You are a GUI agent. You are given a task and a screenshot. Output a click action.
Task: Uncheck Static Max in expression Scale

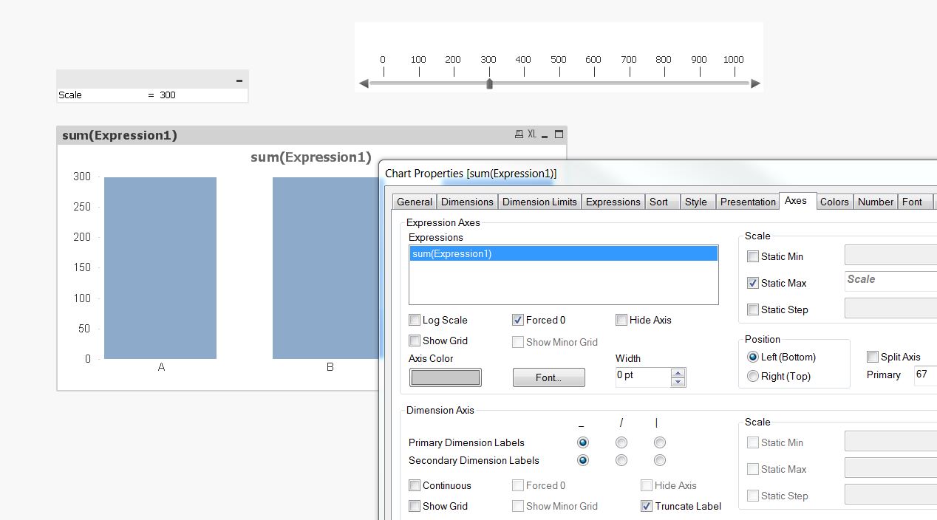point(753,283)
